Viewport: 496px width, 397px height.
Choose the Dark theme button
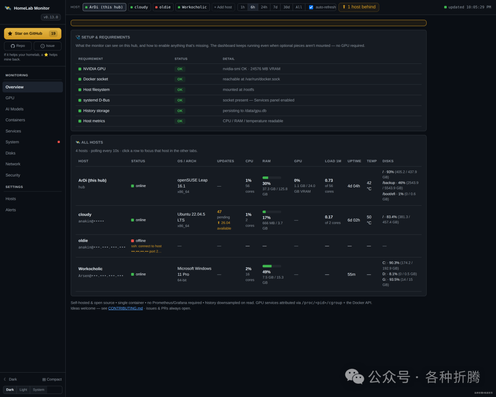point(10,390)
